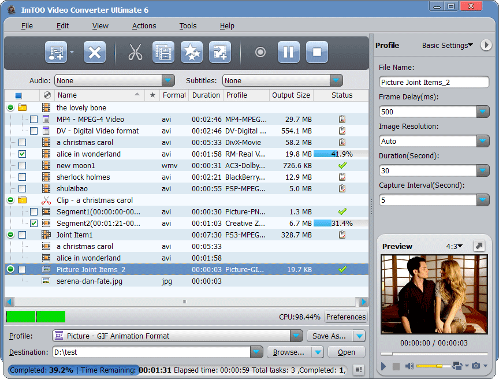Click the profile panel forward arrow
The image size is (499, 379).
coord(486,45)
